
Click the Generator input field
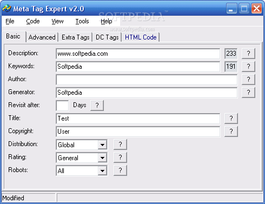pos(147,93)
